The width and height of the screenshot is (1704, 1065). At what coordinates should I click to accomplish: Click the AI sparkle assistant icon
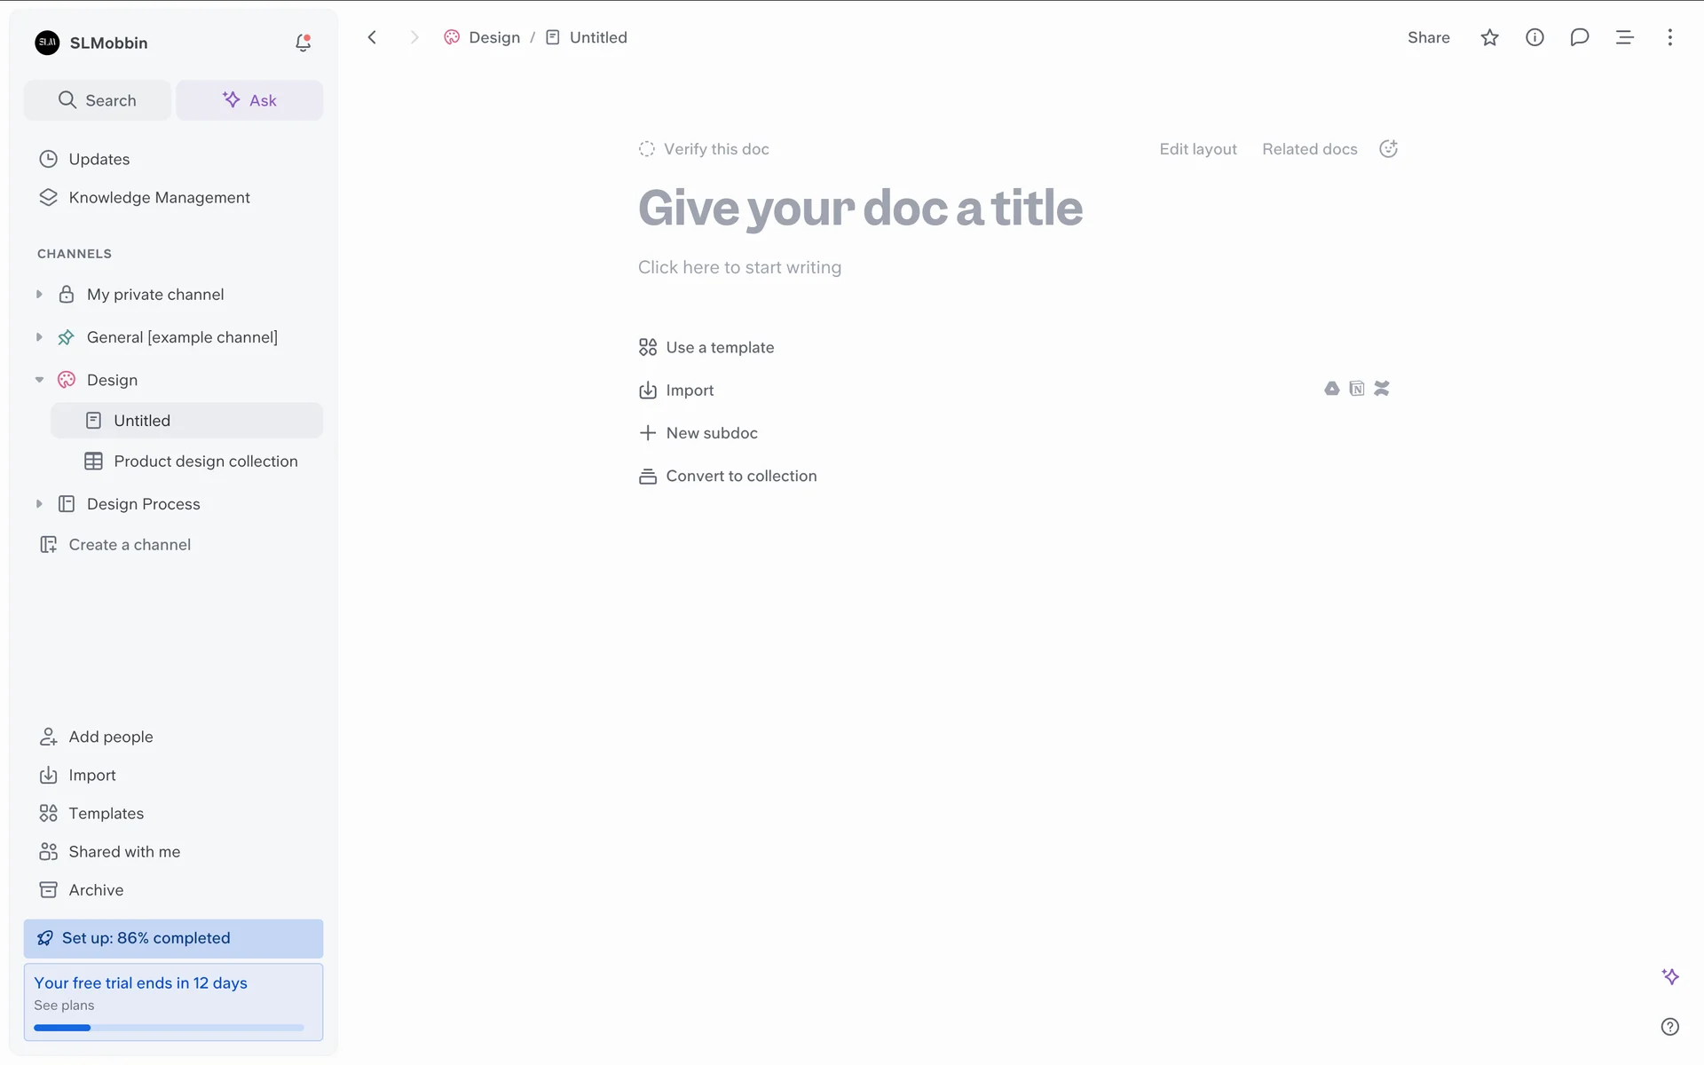tap(1669, 976)
